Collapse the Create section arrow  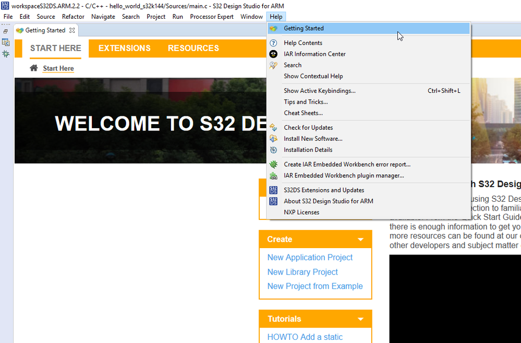point(360,239)
